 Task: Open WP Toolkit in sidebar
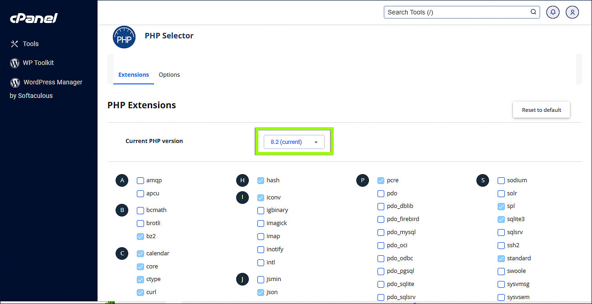38,63
